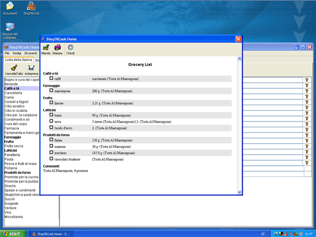Check the maizena checkbox
The image size is (316, 237).
pos(52,146)
